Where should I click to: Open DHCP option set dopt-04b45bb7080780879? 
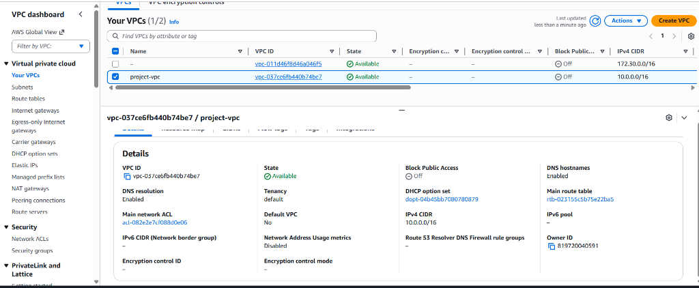(x=442, y=199)
